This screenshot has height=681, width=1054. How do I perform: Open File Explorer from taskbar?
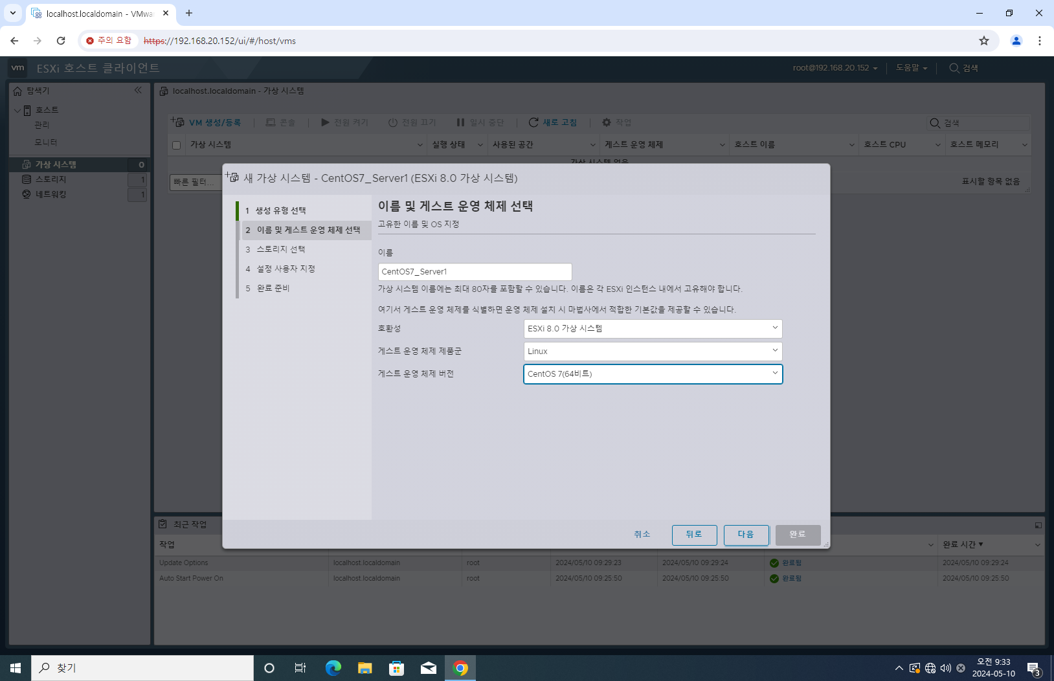(x=365, y=668)
